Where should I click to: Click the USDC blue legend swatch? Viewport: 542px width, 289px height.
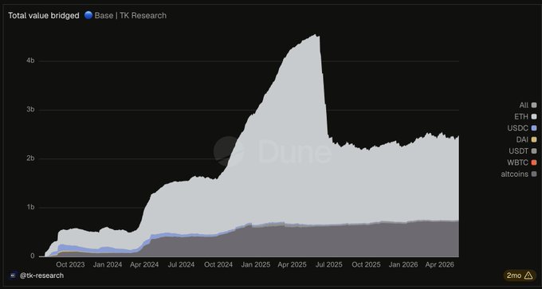pyautogui.click(x=534, y=128)
